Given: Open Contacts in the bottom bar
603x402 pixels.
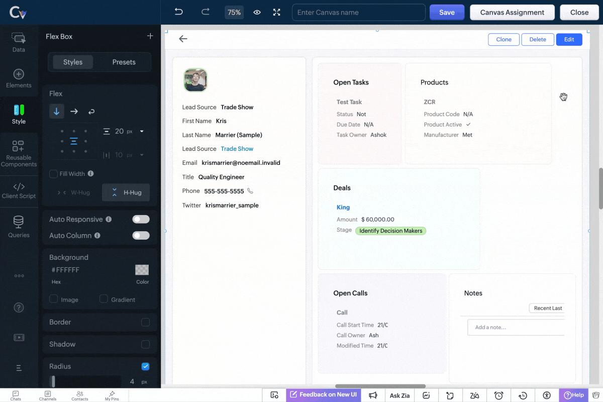Looking at the screenshot, I should 80,395.
